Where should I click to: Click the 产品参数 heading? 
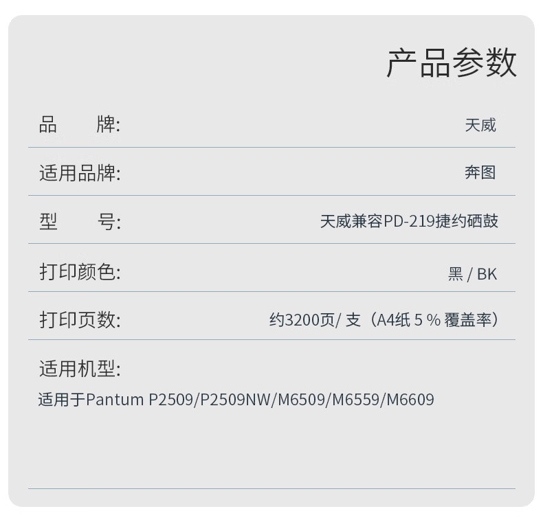452,63
